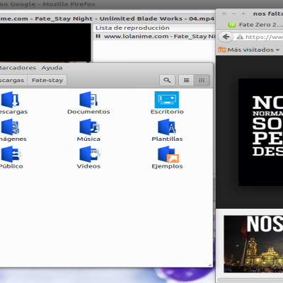Minimize the nos falta Firefox window
Screen dimensions: 283x283
[233, 14]
